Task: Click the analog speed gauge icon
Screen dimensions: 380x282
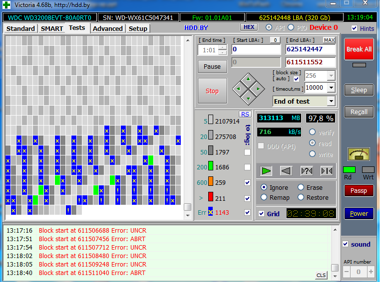Action: click(x=359, y=154)
